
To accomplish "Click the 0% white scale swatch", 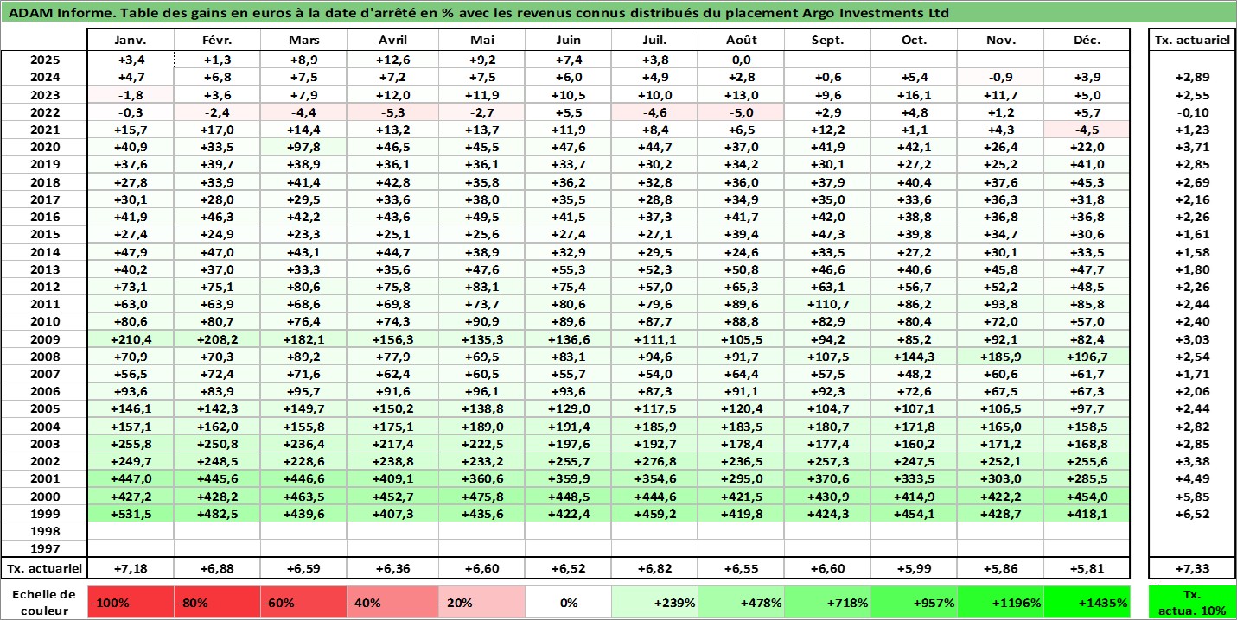I will tap(568, 603).
